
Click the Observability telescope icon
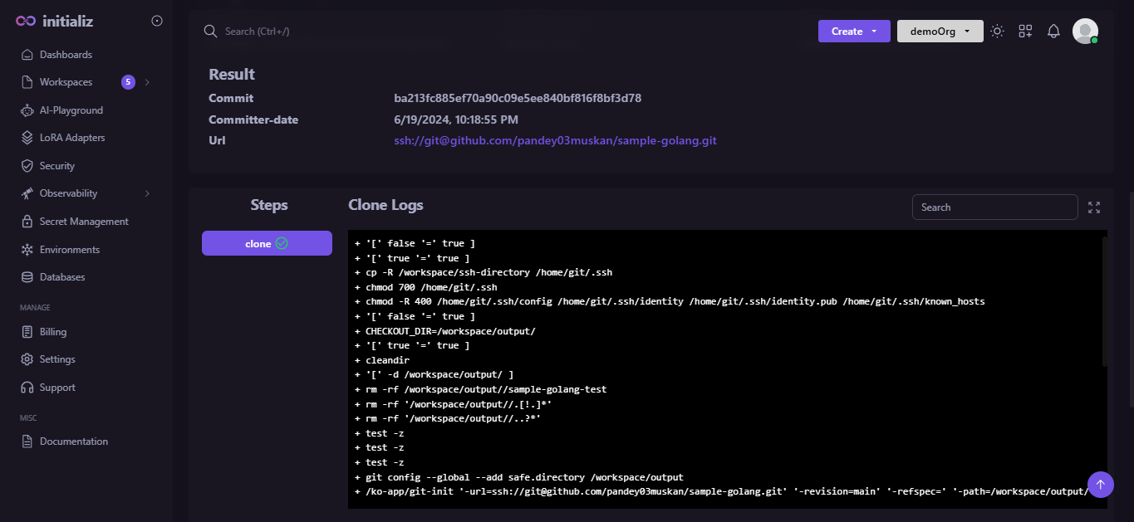click(x=26, y=193)
